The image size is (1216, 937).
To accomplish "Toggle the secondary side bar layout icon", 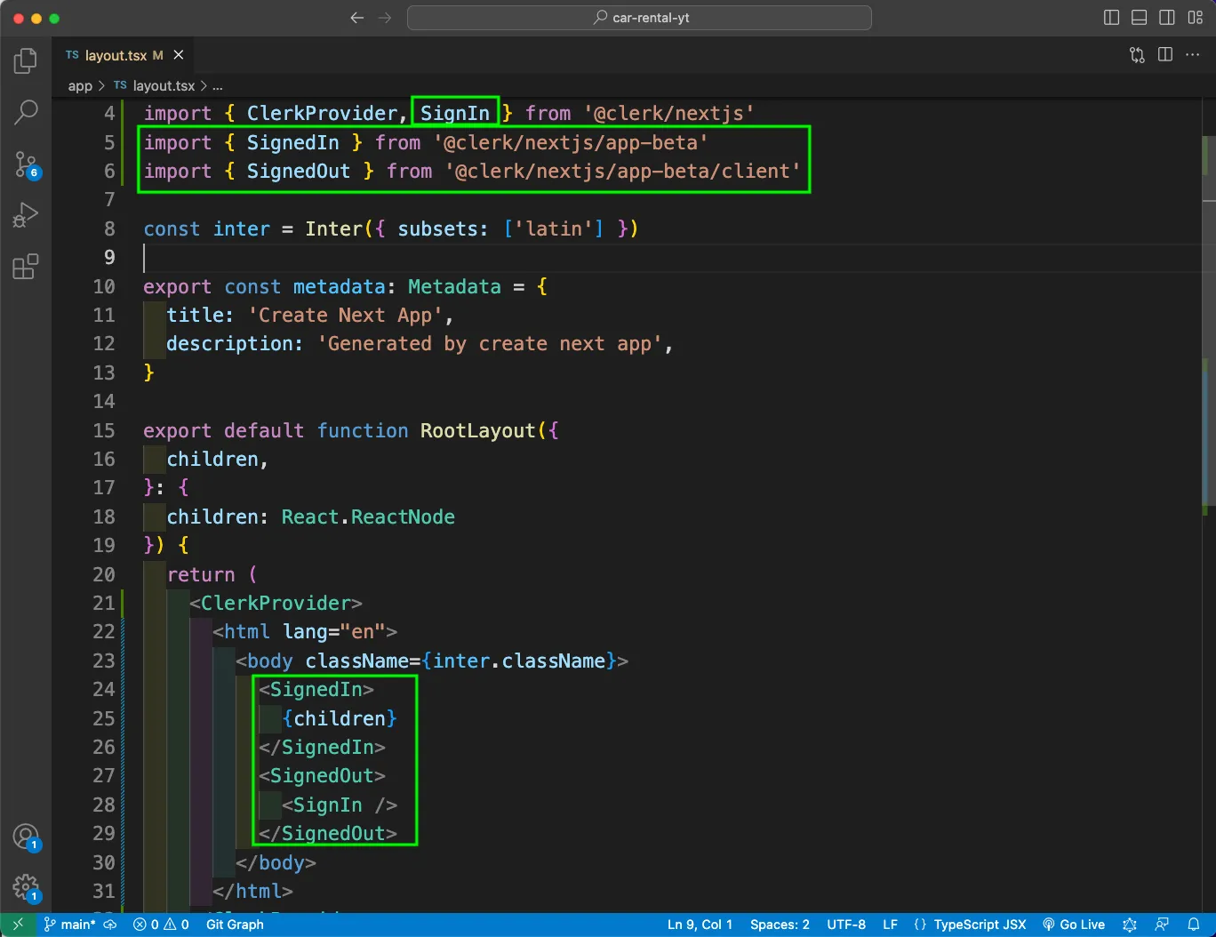I will click(1167, 18).
